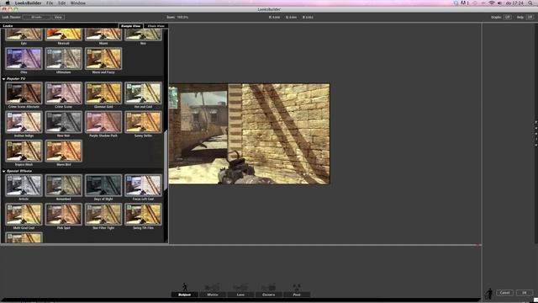This screenshot has height=303, width=538.
Task: Click the Zoom percentage value
Action: [x=182, y=17]
